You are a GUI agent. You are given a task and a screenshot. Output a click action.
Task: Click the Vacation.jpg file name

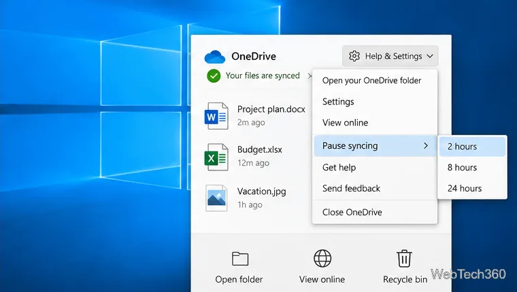pos(262,191)
